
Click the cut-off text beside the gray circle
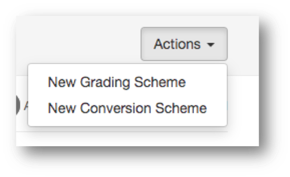coord(26,106)
